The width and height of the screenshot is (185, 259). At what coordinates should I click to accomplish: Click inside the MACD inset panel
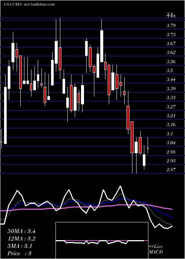[102, 240]
